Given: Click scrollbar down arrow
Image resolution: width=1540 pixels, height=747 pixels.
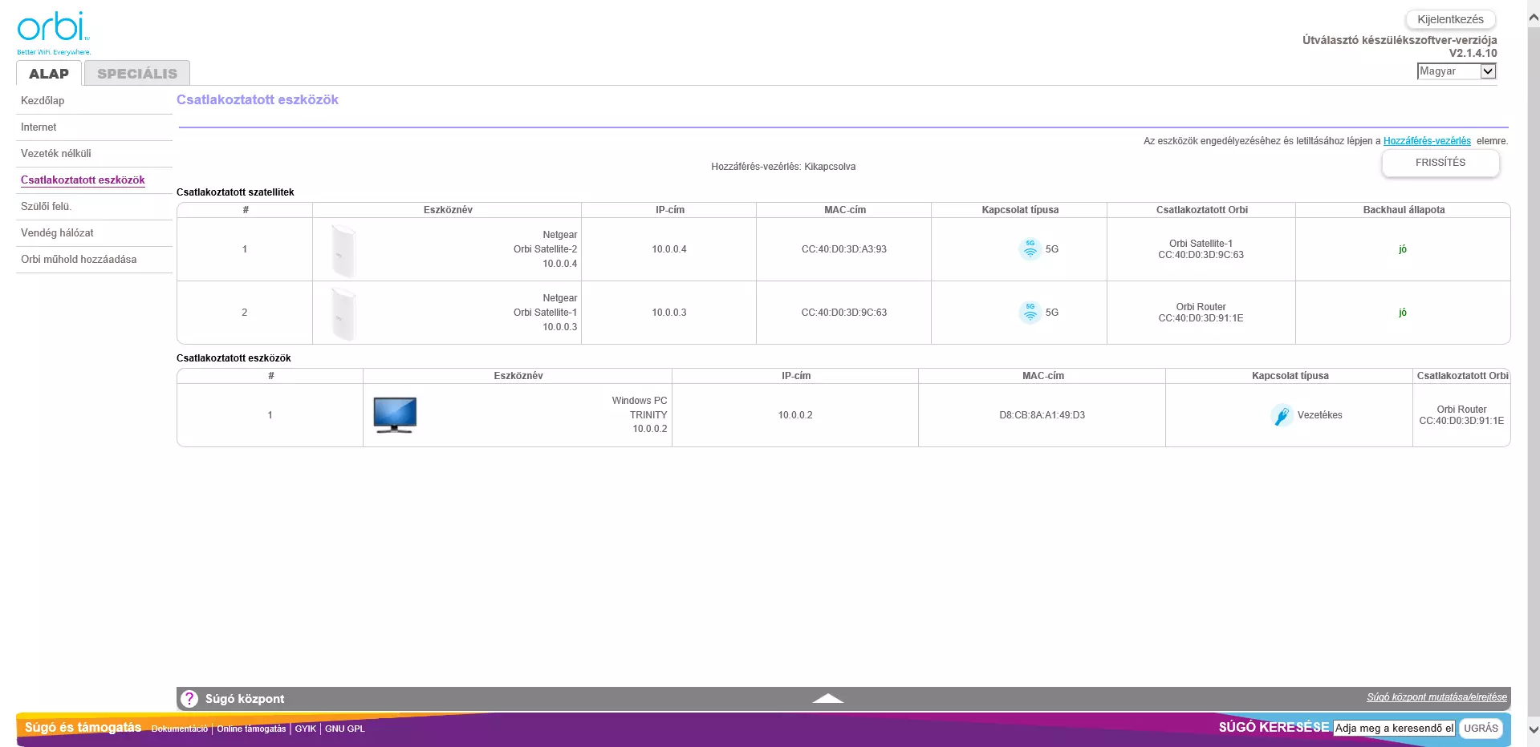Looking at the screenshot, I should click(x=1534, y=729).
